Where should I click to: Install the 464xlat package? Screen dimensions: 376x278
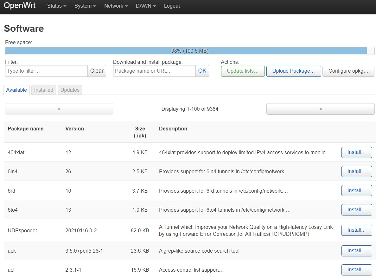click(x=356, y=152)
